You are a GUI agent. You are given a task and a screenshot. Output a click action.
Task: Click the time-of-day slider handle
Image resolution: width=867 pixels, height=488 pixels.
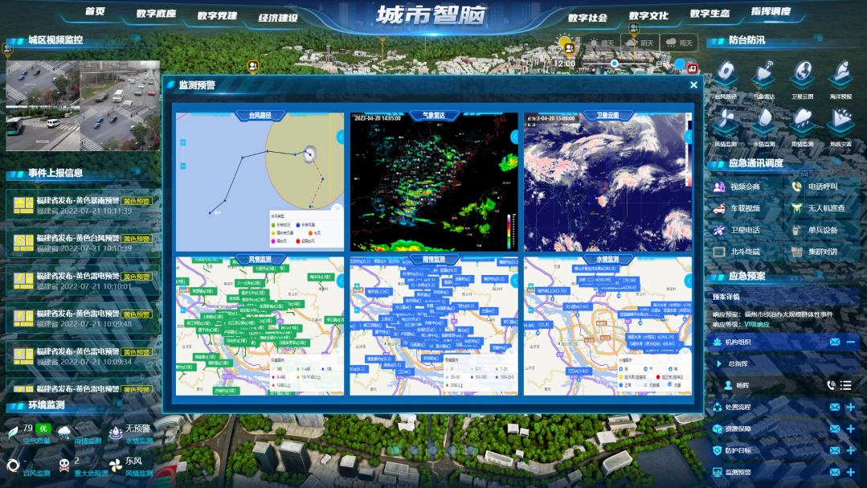pos(615,63)
